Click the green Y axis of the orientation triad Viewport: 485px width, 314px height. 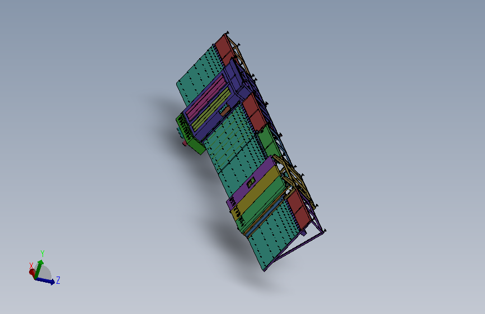(x=39, y=269)
